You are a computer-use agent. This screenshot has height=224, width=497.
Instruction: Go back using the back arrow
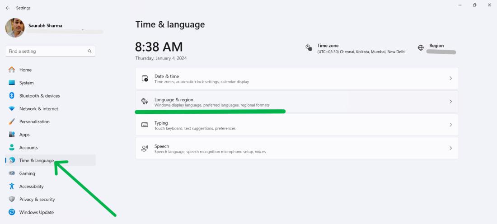pyautogui.click(x=8, y=8)
